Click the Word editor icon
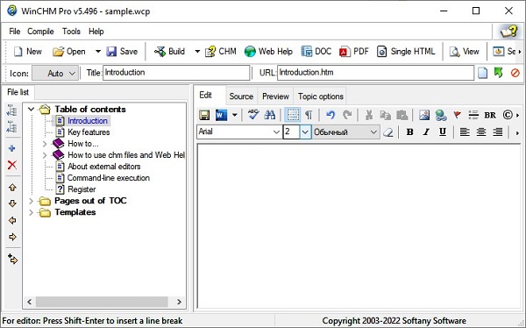This screenshot has width=526, height=328. 221,115
